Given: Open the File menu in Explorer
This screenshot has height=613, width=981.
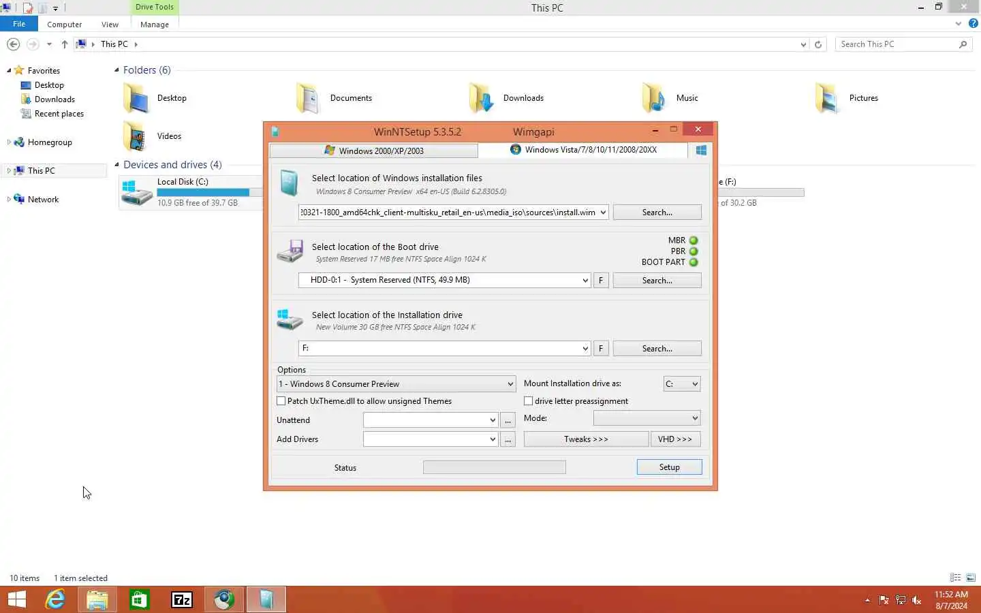Looking at the screenshot, I should [19, 24].
